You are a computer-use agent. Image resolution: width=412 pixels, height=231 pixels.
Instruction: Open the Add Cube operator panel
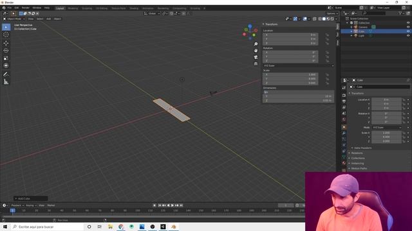pos(31,198)
